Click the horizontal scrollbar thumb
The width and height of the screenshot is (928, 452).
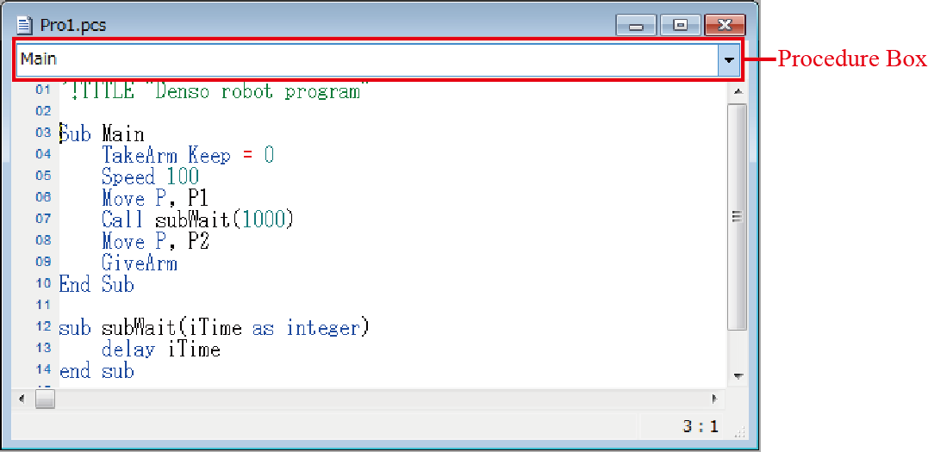(45, 399)
